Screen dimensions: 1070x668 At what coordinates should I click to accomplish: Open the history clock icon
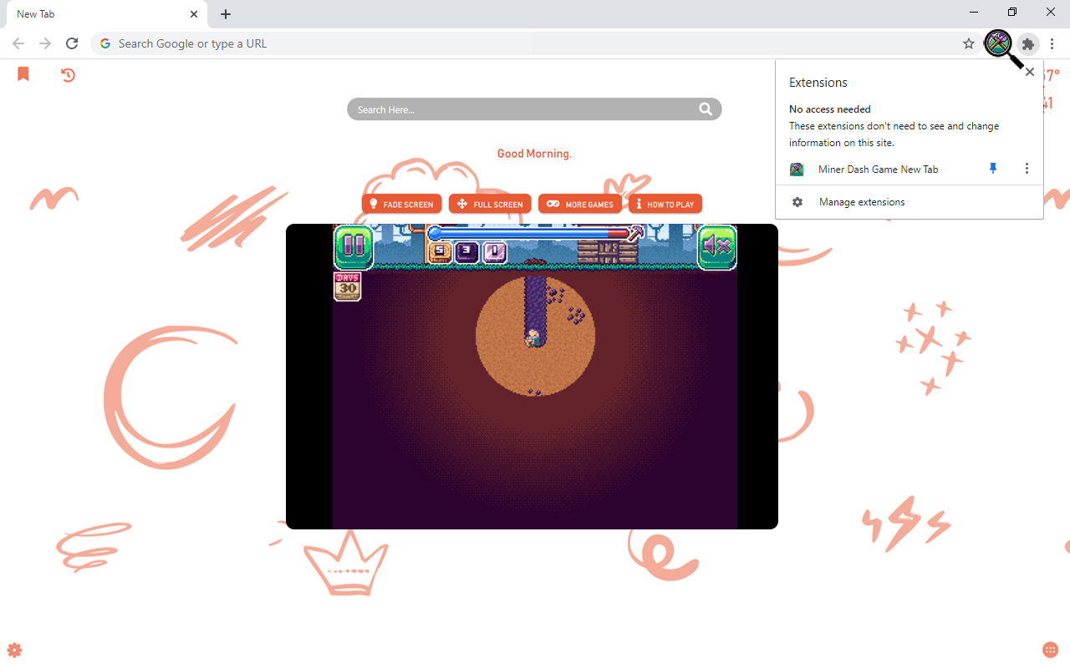point(69,75)
